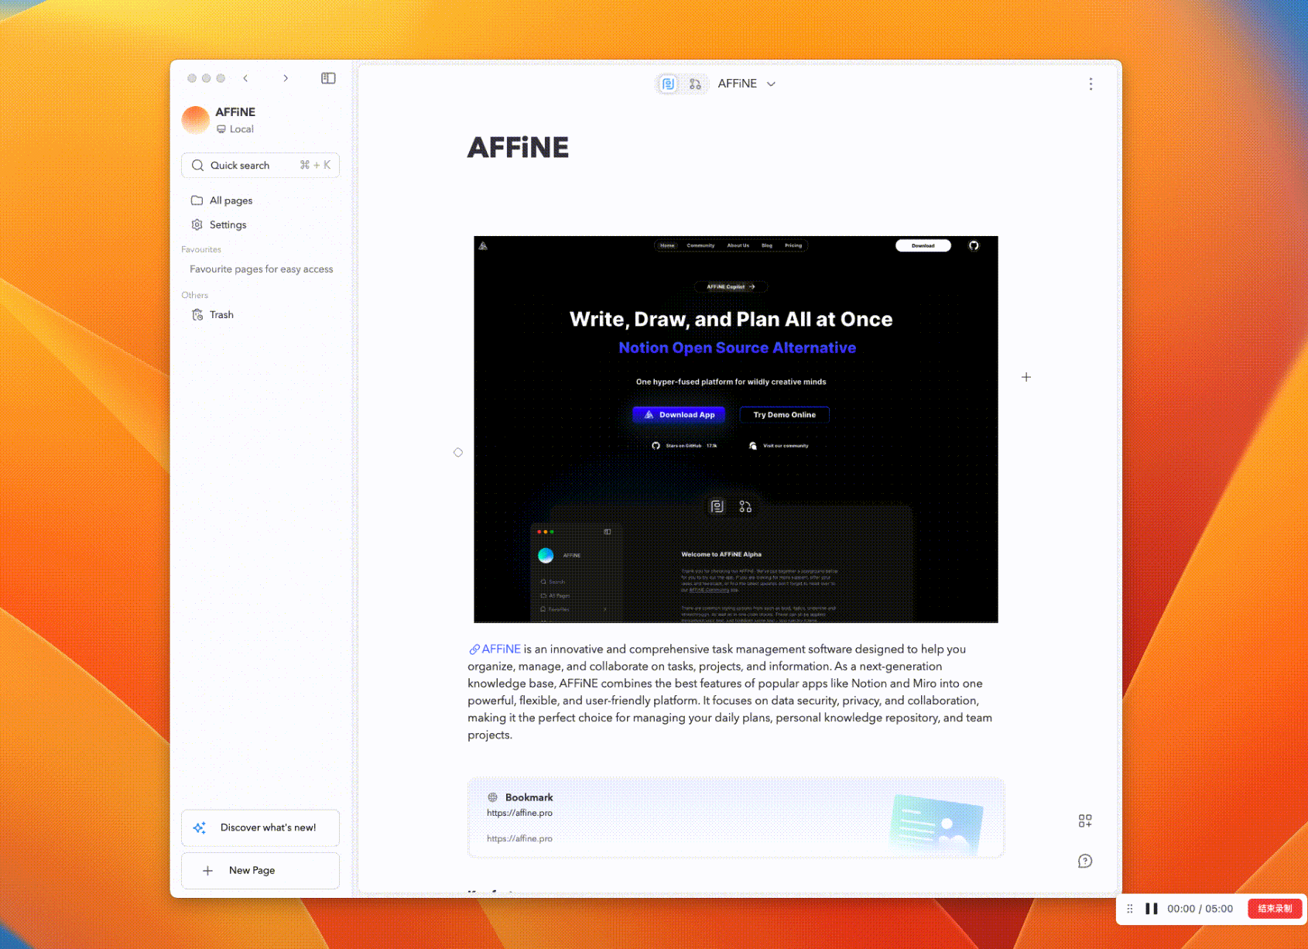1308x949 pixels.
Task: Click the recording timer 00:00 / 05:00
Action: [x=1200, y=909]
